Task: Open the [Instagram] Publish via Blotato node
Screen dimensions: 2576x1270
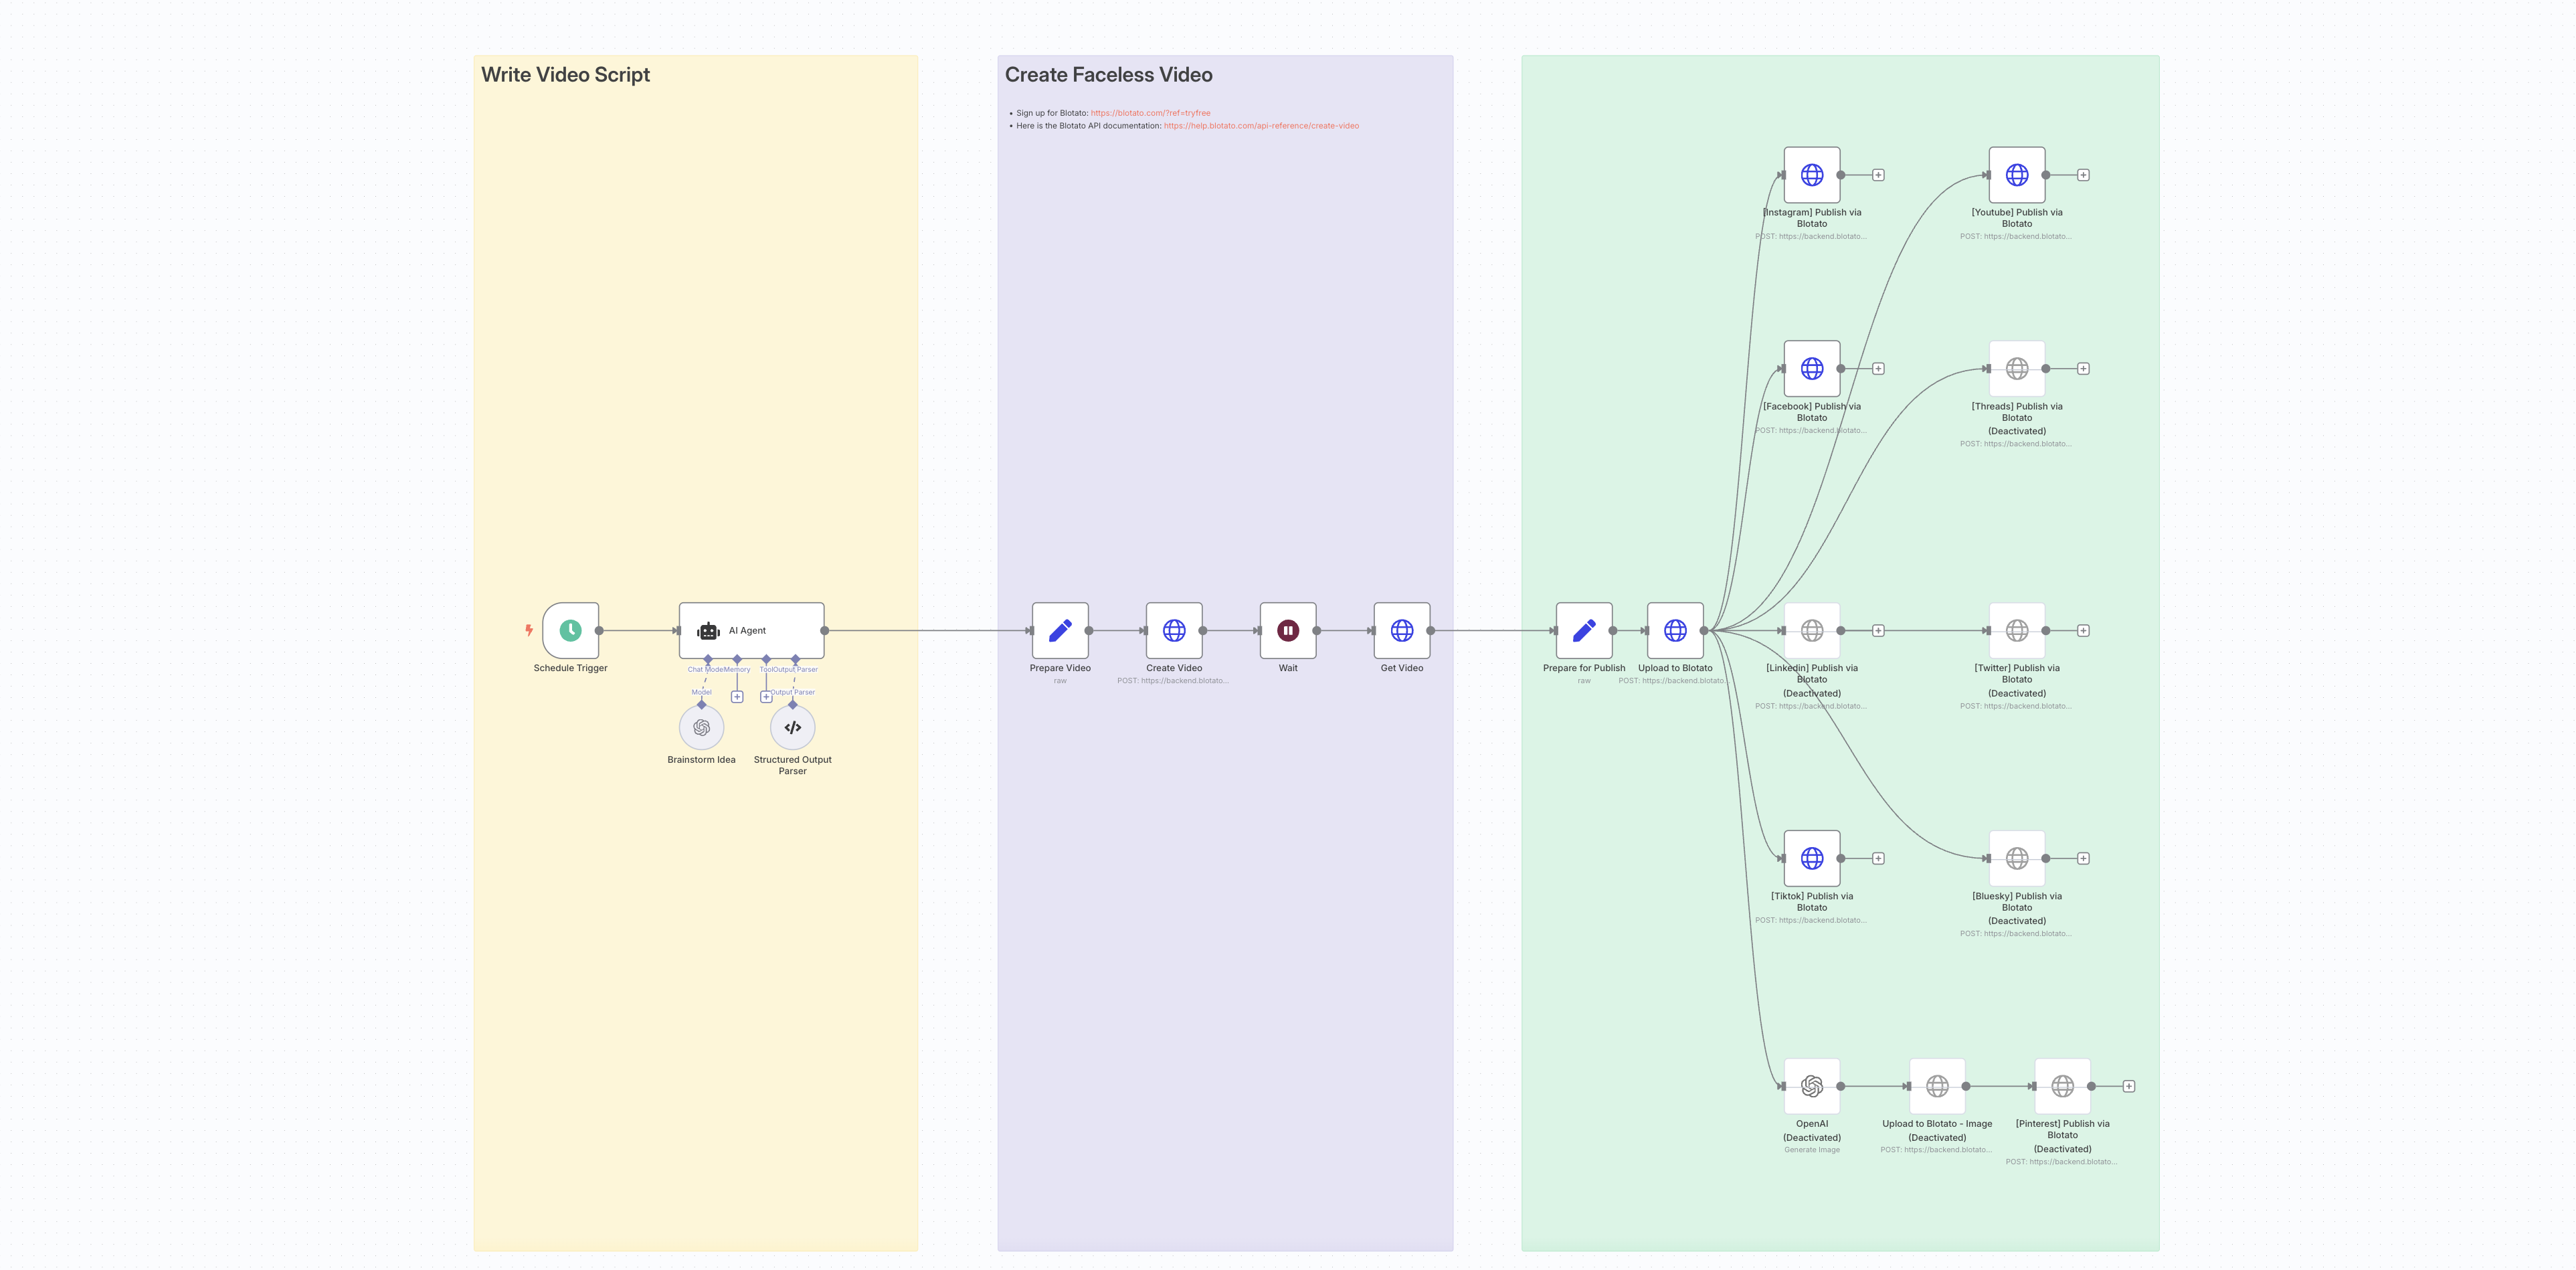Action: click(1812, 175)
